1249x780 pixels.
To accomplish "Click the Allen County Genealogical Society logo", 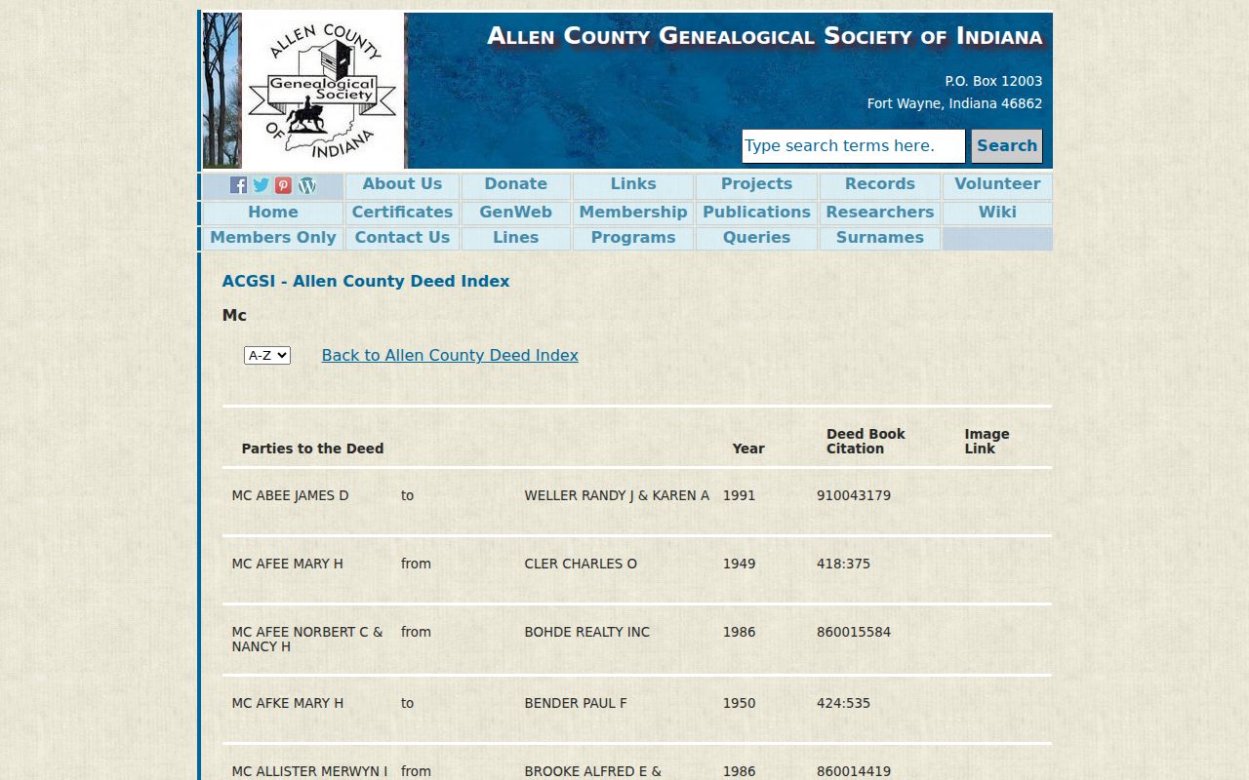I will (x=323, y=91).
